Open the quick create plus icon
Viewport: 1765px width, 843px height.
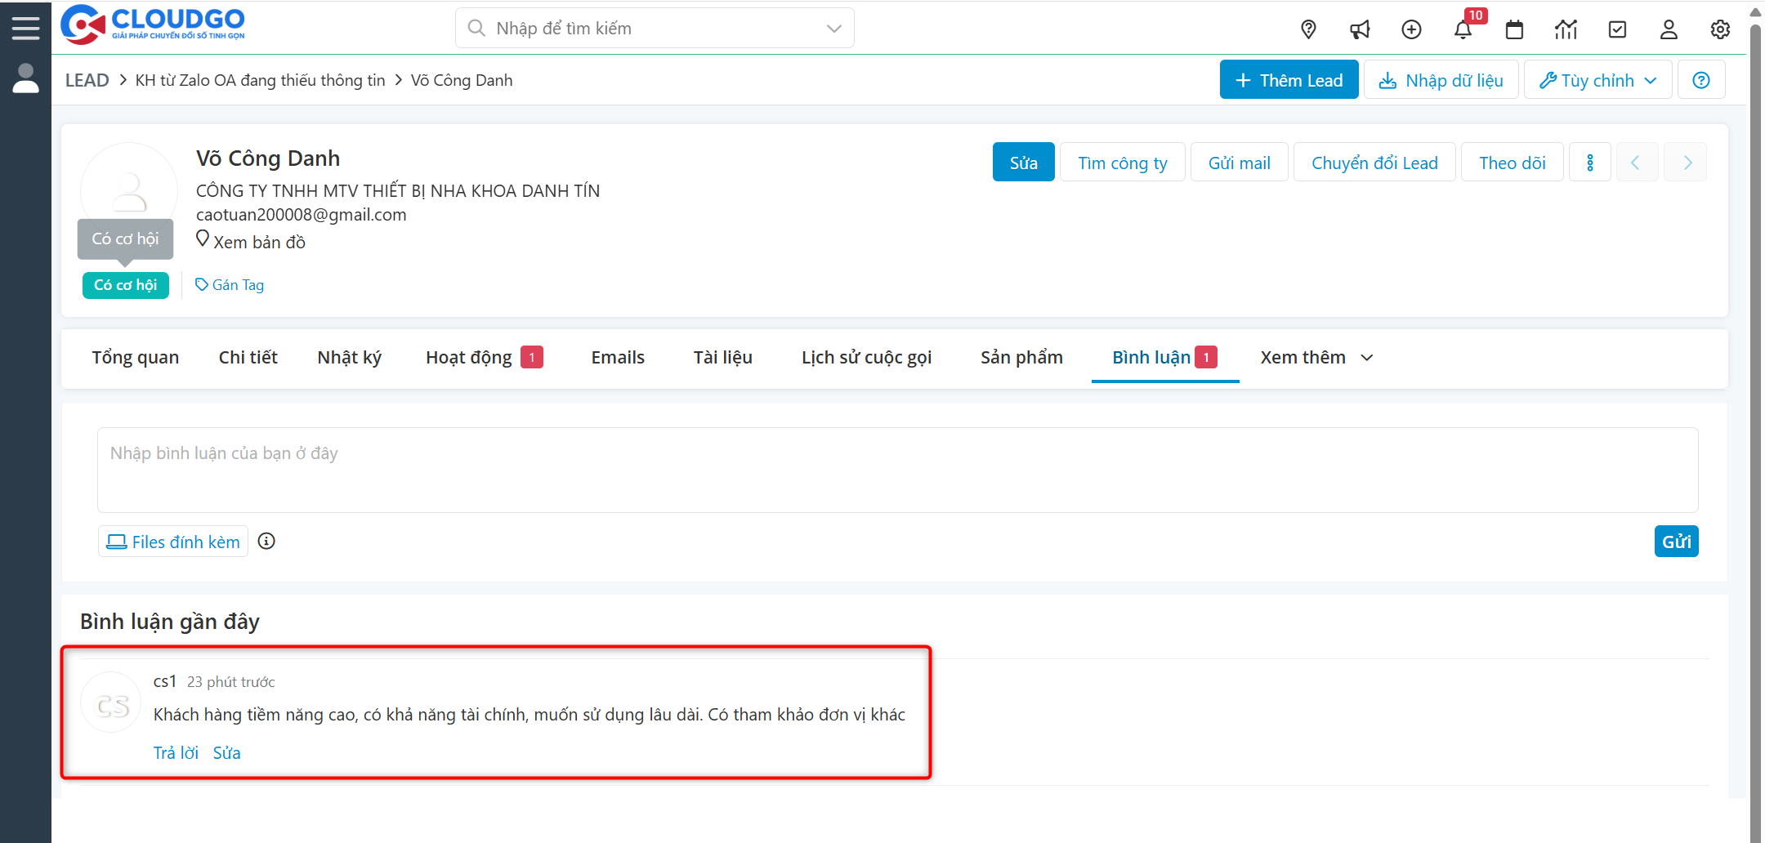tap(1411, 29)
